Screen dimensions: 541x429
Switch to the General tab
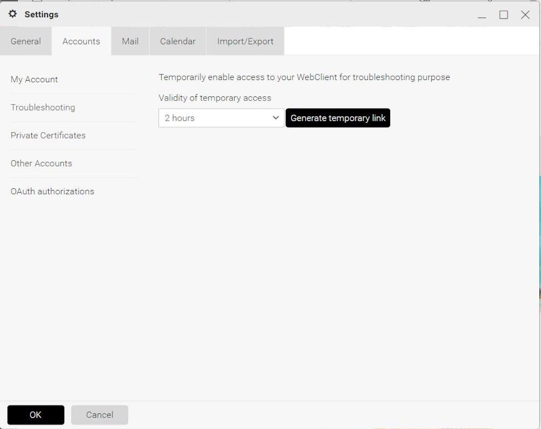coord(25,41)
